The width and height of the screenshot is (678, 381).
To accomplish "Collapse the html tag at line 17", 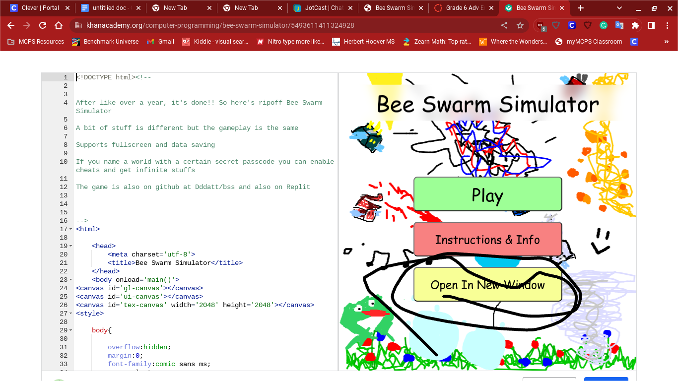I will tap(71, 229).
